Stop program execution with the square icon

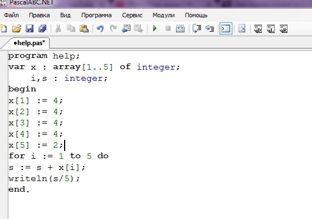(x=168, y=28)
